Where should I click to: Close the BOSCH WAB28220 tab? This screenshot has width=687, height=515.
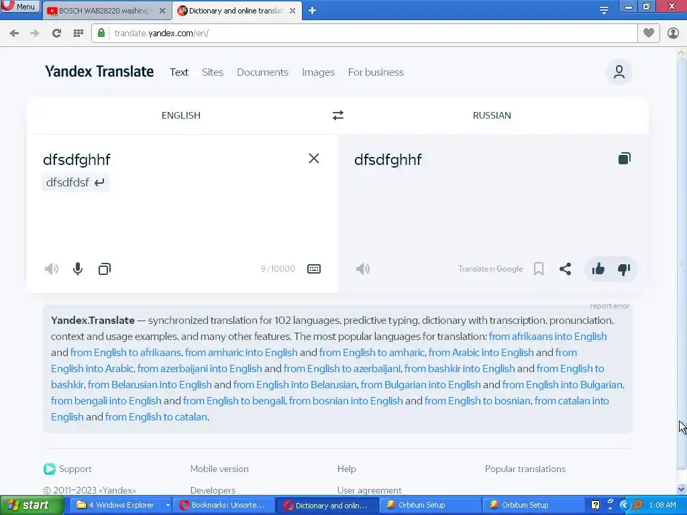[x=162, y=11]
